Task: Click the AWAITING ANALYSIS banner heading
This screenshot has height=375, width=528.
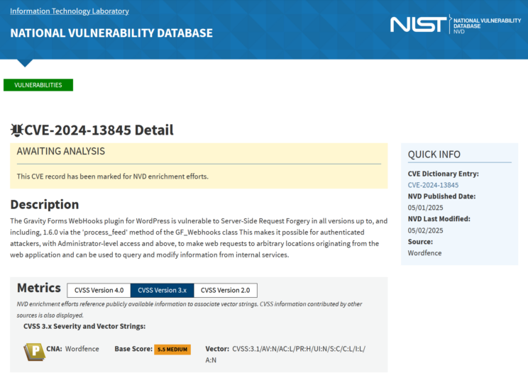Action: pyautogui.click(x=61, y=152)
